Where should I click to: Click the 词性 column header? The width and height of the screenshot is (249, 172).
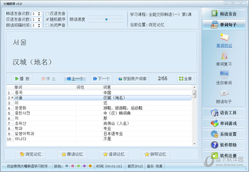(89, 87)
